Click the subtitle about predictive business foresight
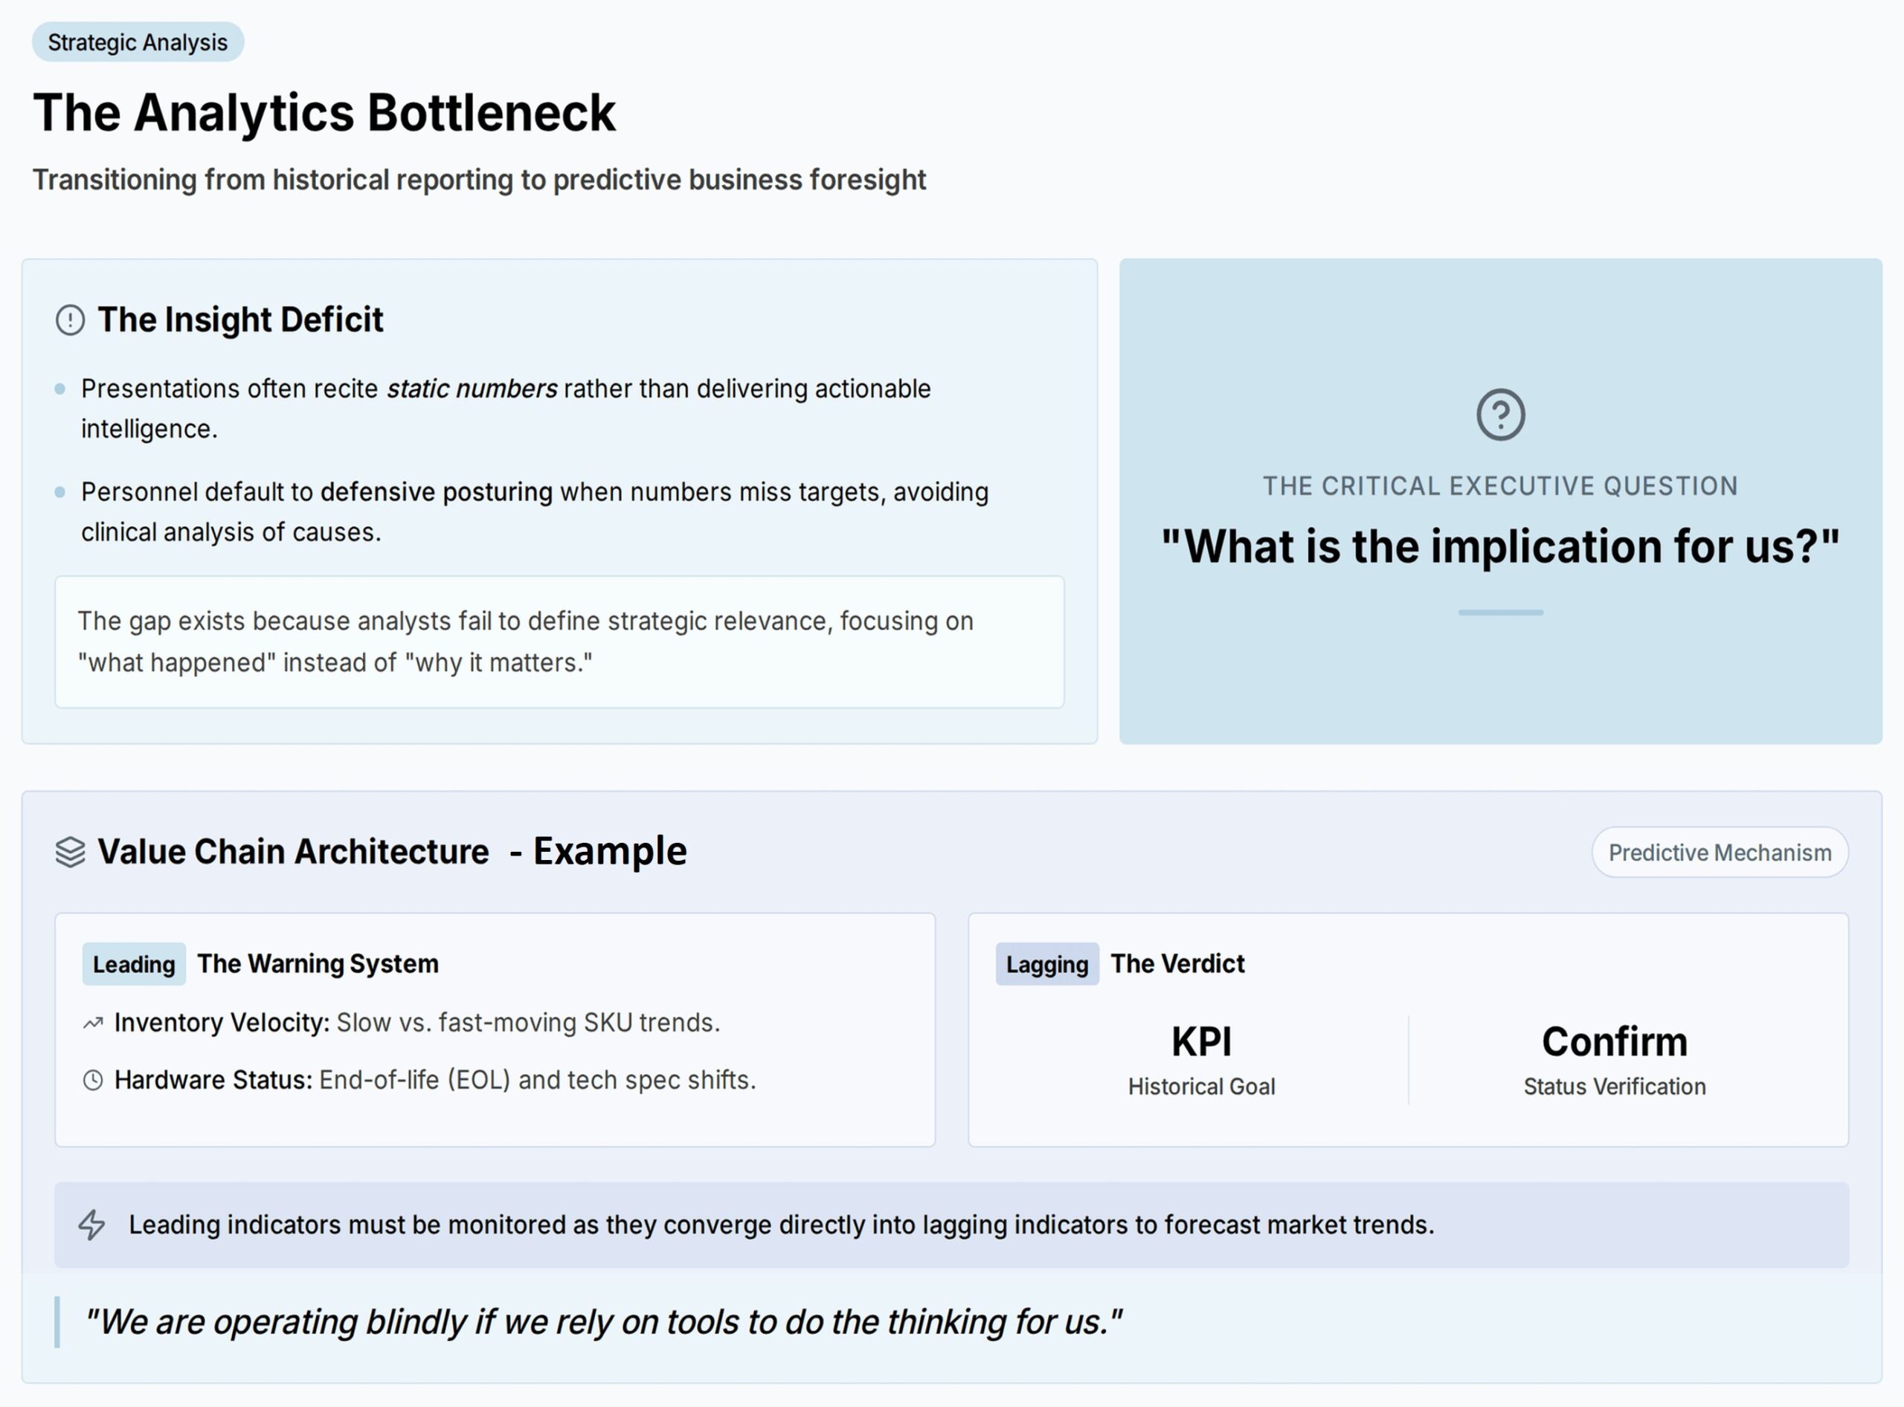The image size is (1904, 1407). pos(479,180)
